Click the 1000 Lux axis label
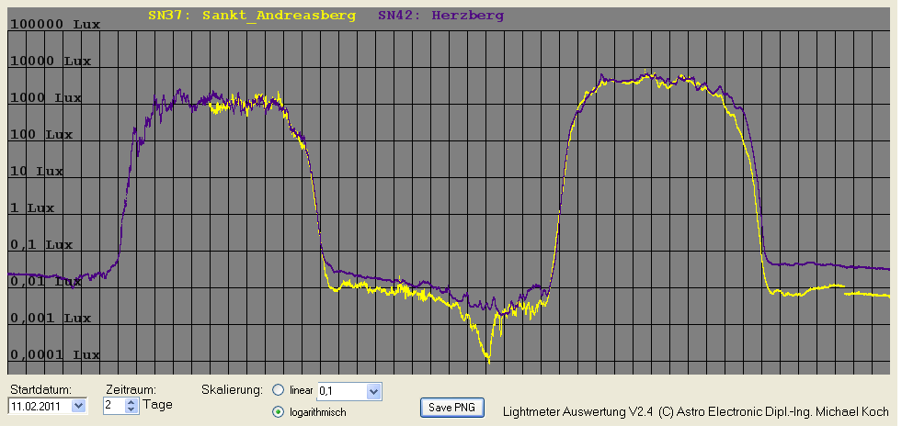The width and height of the screenshot is (902, 437). pos(46,98)
